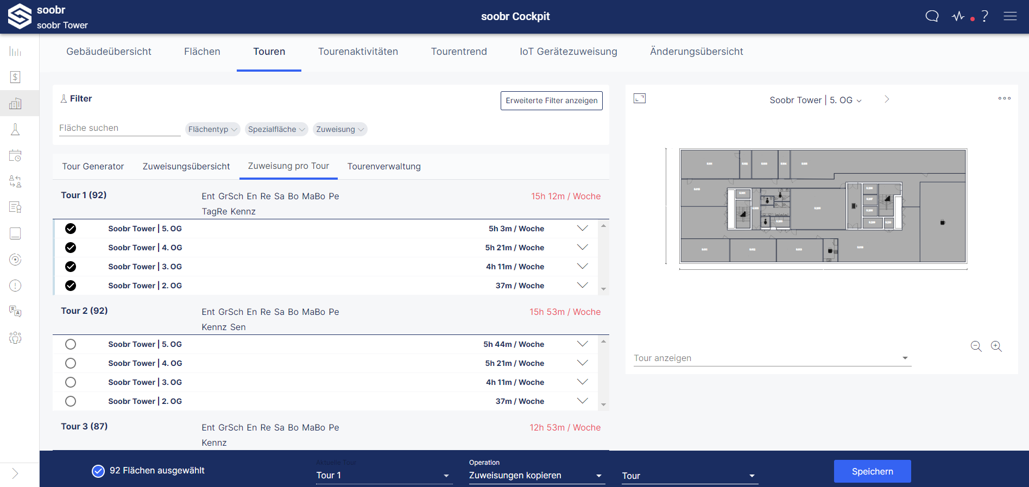Switch to IoT Gerätezuweisung tab
Viewport: 1029px width, 487px height.
click(569, 52)
